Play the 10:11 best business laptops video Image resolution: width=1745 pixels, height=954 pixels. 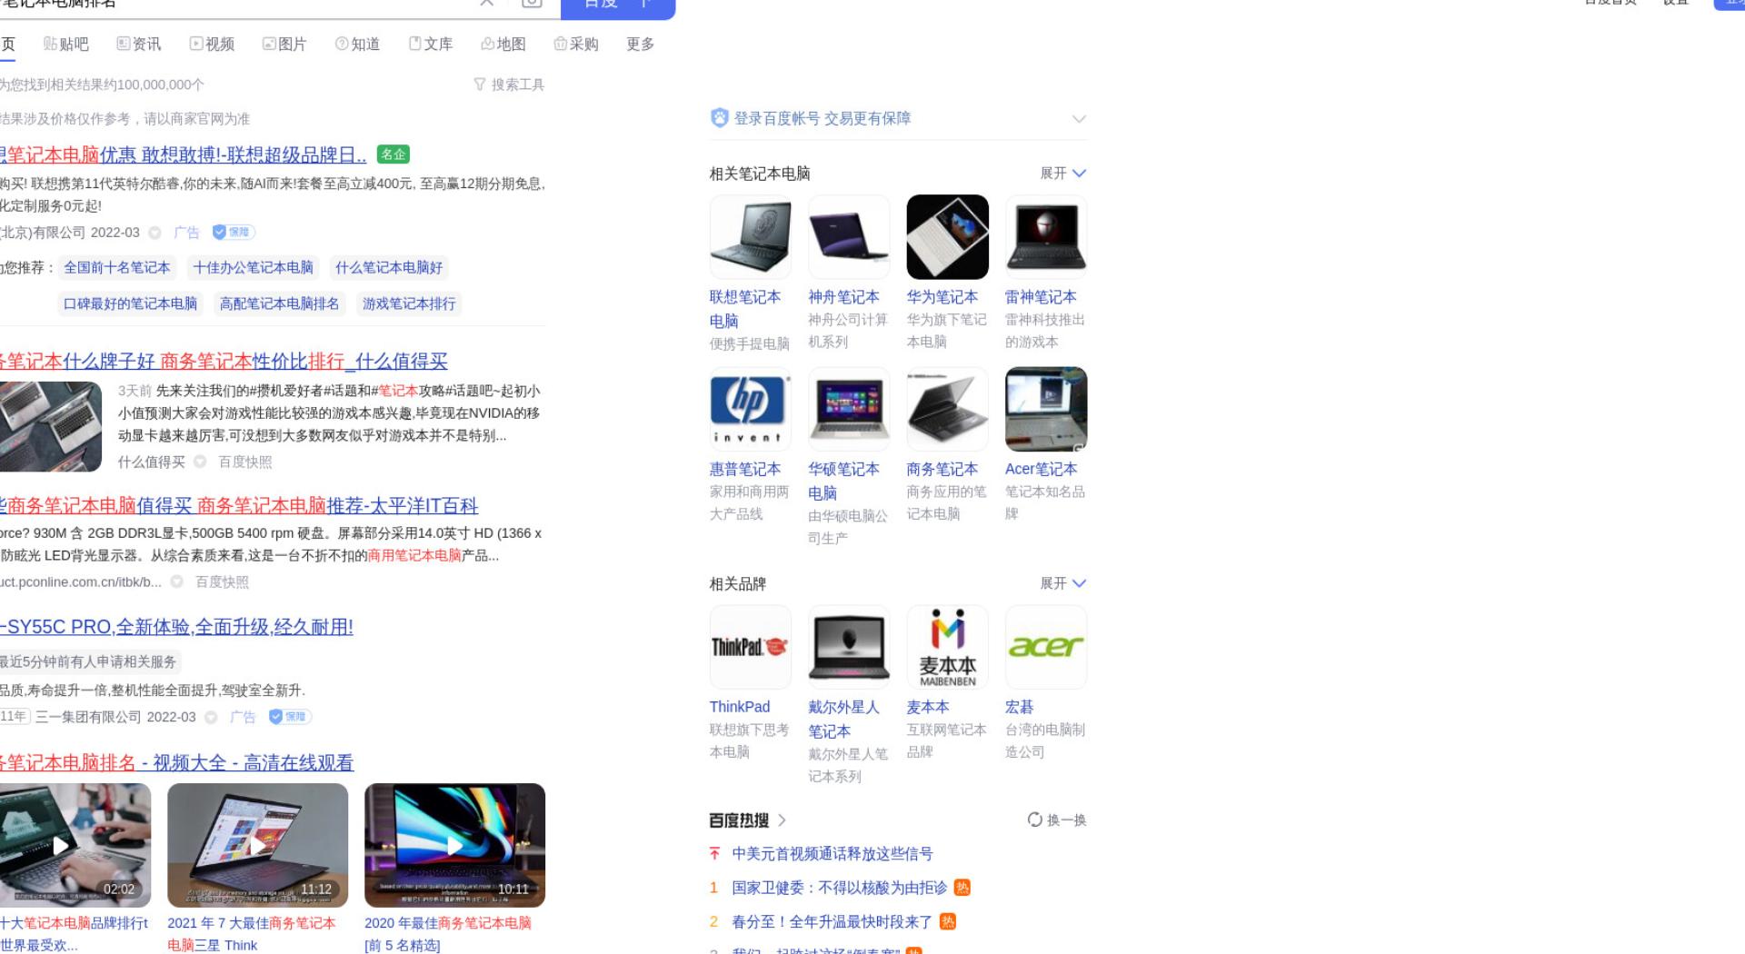tap(454, 845)
